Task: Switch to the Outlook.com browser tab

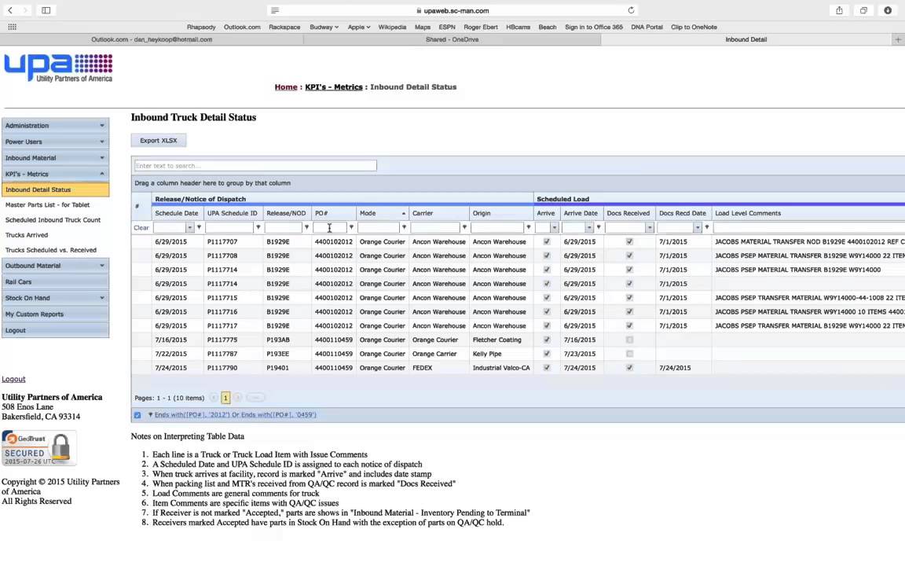Action: pos(152,40)
